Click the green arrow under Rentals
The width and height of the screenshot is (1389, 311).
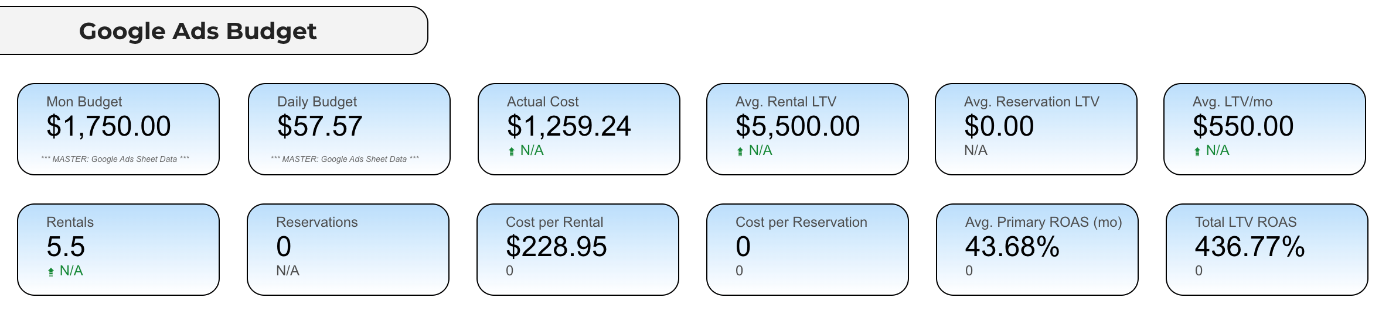(x=51, y=272)
